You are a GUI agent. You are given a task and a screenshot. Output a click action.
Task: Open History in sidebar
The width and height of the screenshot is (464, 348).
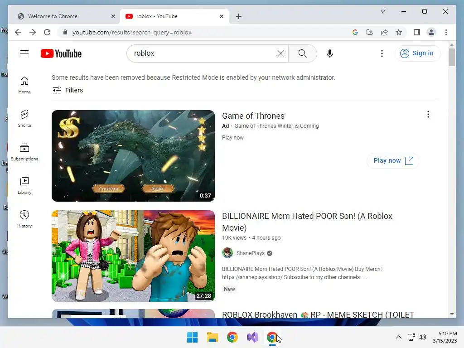24,219
